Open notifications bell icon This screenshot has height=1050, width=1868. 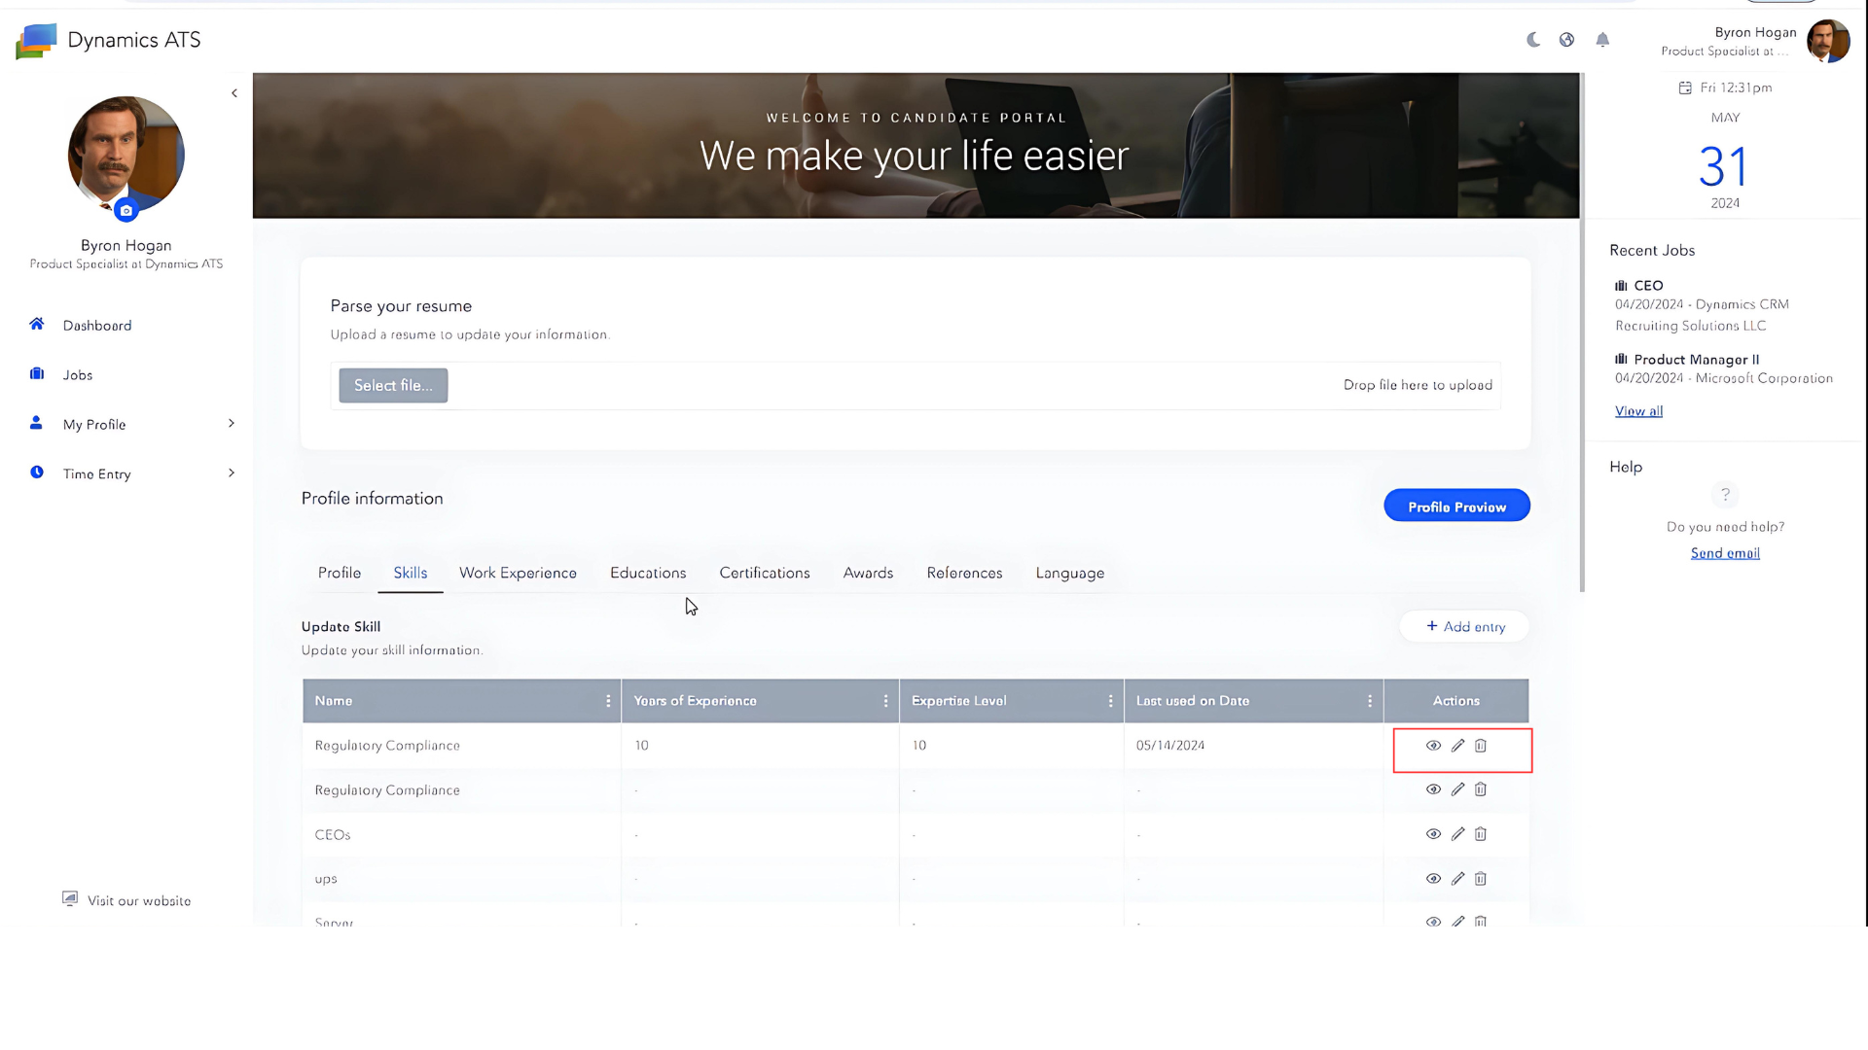(1602, 40)
